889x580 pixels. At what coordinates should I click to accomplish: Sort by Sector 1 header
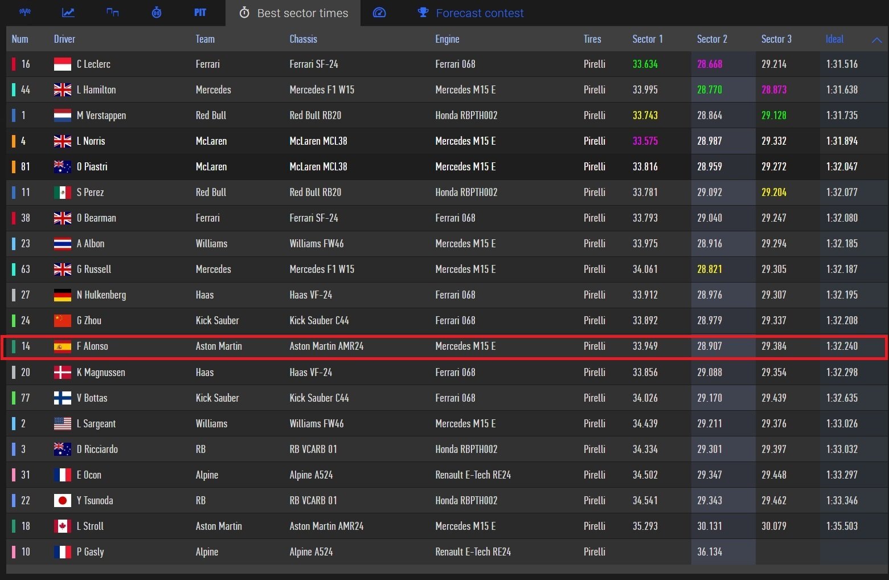coord(648,39)
